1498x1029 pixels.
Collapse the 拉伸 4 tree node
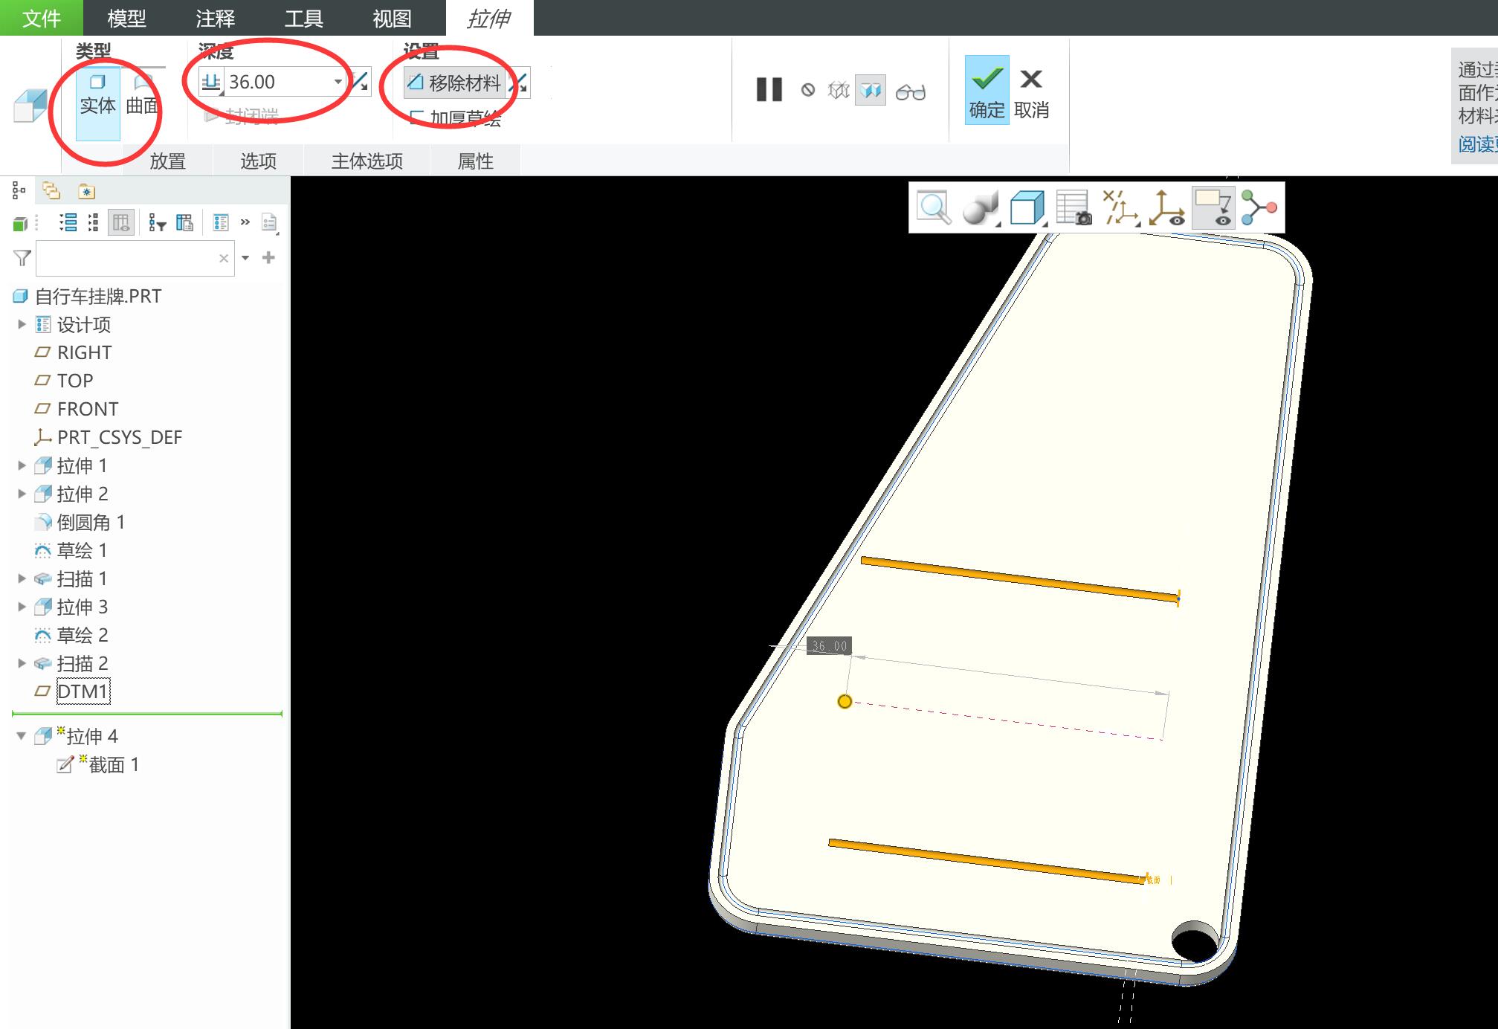(22, 736)
